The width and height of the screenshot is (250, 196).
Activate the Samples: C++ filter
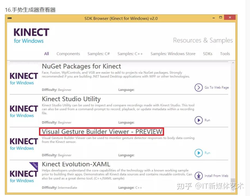pos(130,54)
